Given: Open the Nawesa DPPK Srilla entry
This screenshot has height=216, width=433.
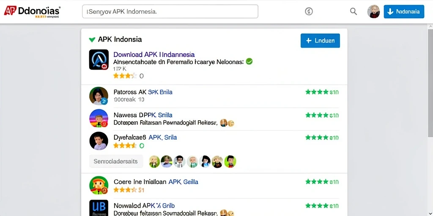Looking at the screenshot, I should 143,115.
